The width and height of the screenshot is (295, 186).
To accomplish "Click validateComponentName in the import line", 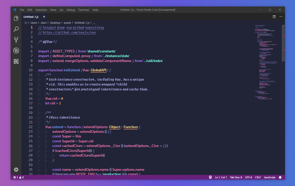I will (x=111, y=61).
